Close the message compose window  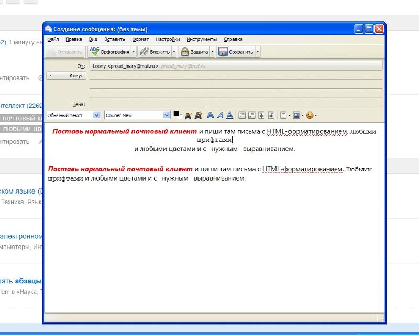[379, 29]
